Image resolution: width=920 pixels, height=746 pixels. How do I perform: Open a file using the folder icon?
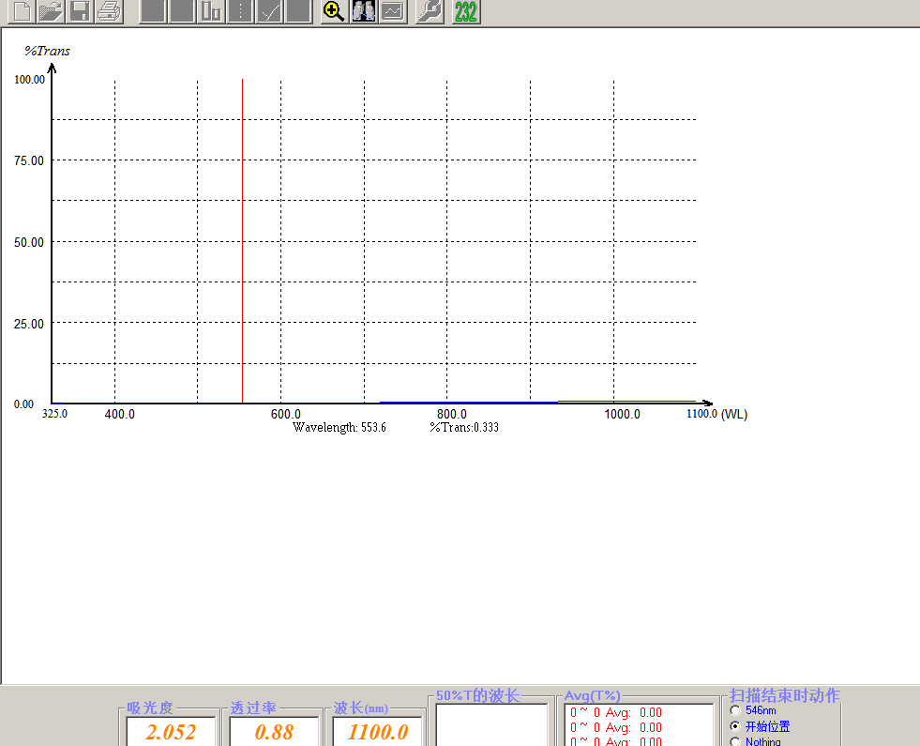[x=51, y=11]
